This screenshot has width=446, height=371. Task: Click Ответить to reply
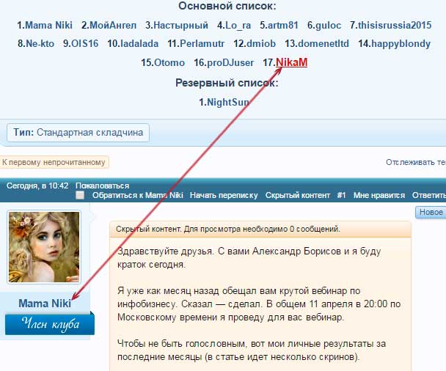[429, 195]
